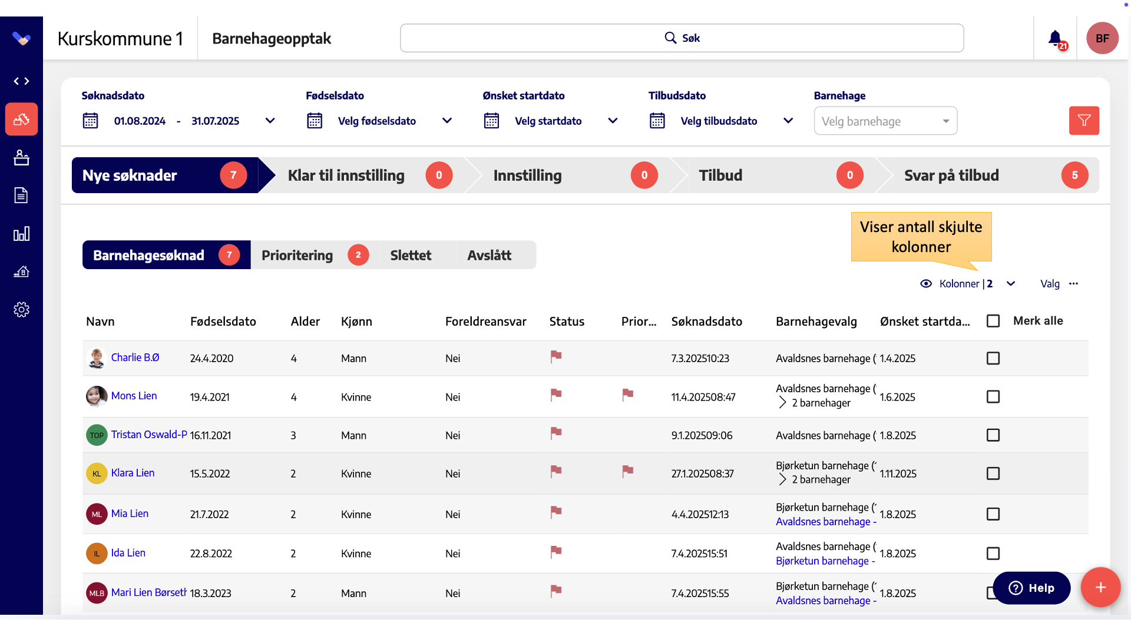
Task: Click Mons Lien's profile photo
Action: tap(97, 396)
